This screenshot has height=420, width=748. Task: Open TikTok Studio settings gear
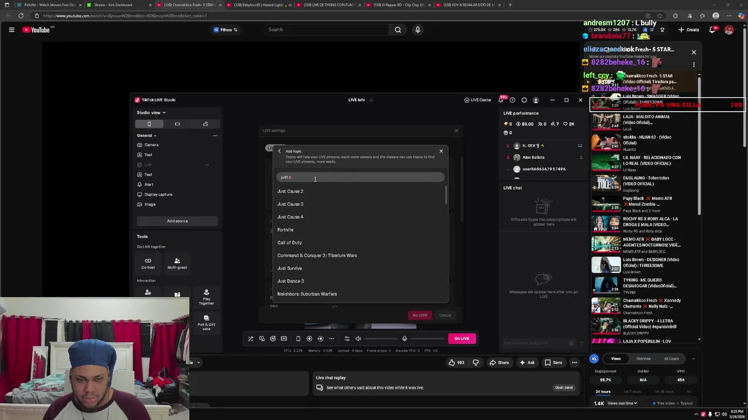tap(524, 100)
